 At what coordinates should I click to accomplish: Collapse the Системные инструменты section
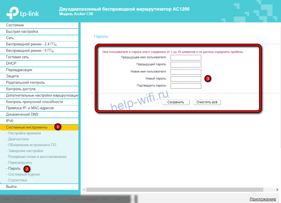39,127
